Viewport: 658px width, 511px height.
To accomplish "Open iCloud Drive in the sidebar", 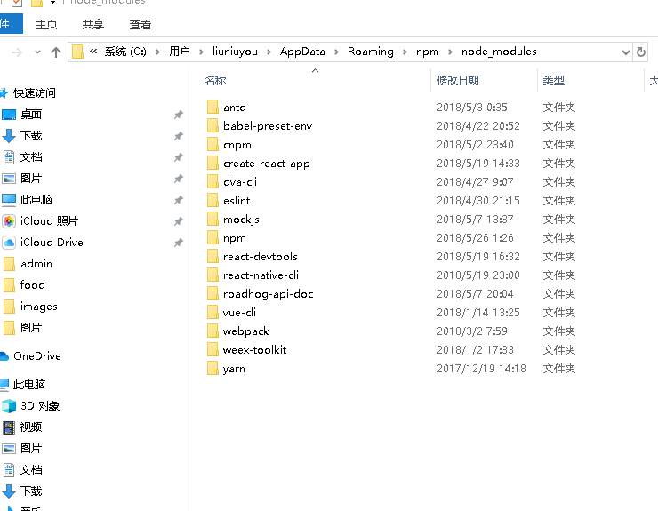I will (52, 242).
